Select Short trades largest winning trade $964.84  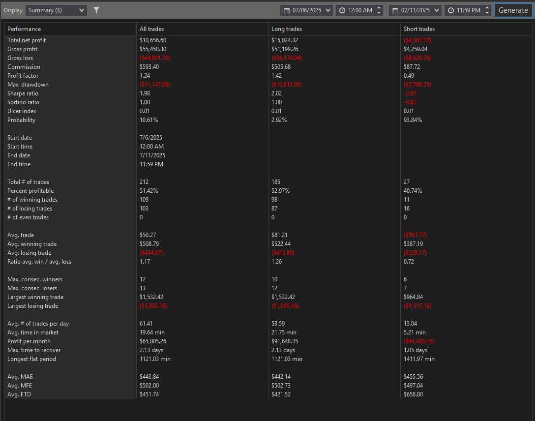[x=413, y=297]
